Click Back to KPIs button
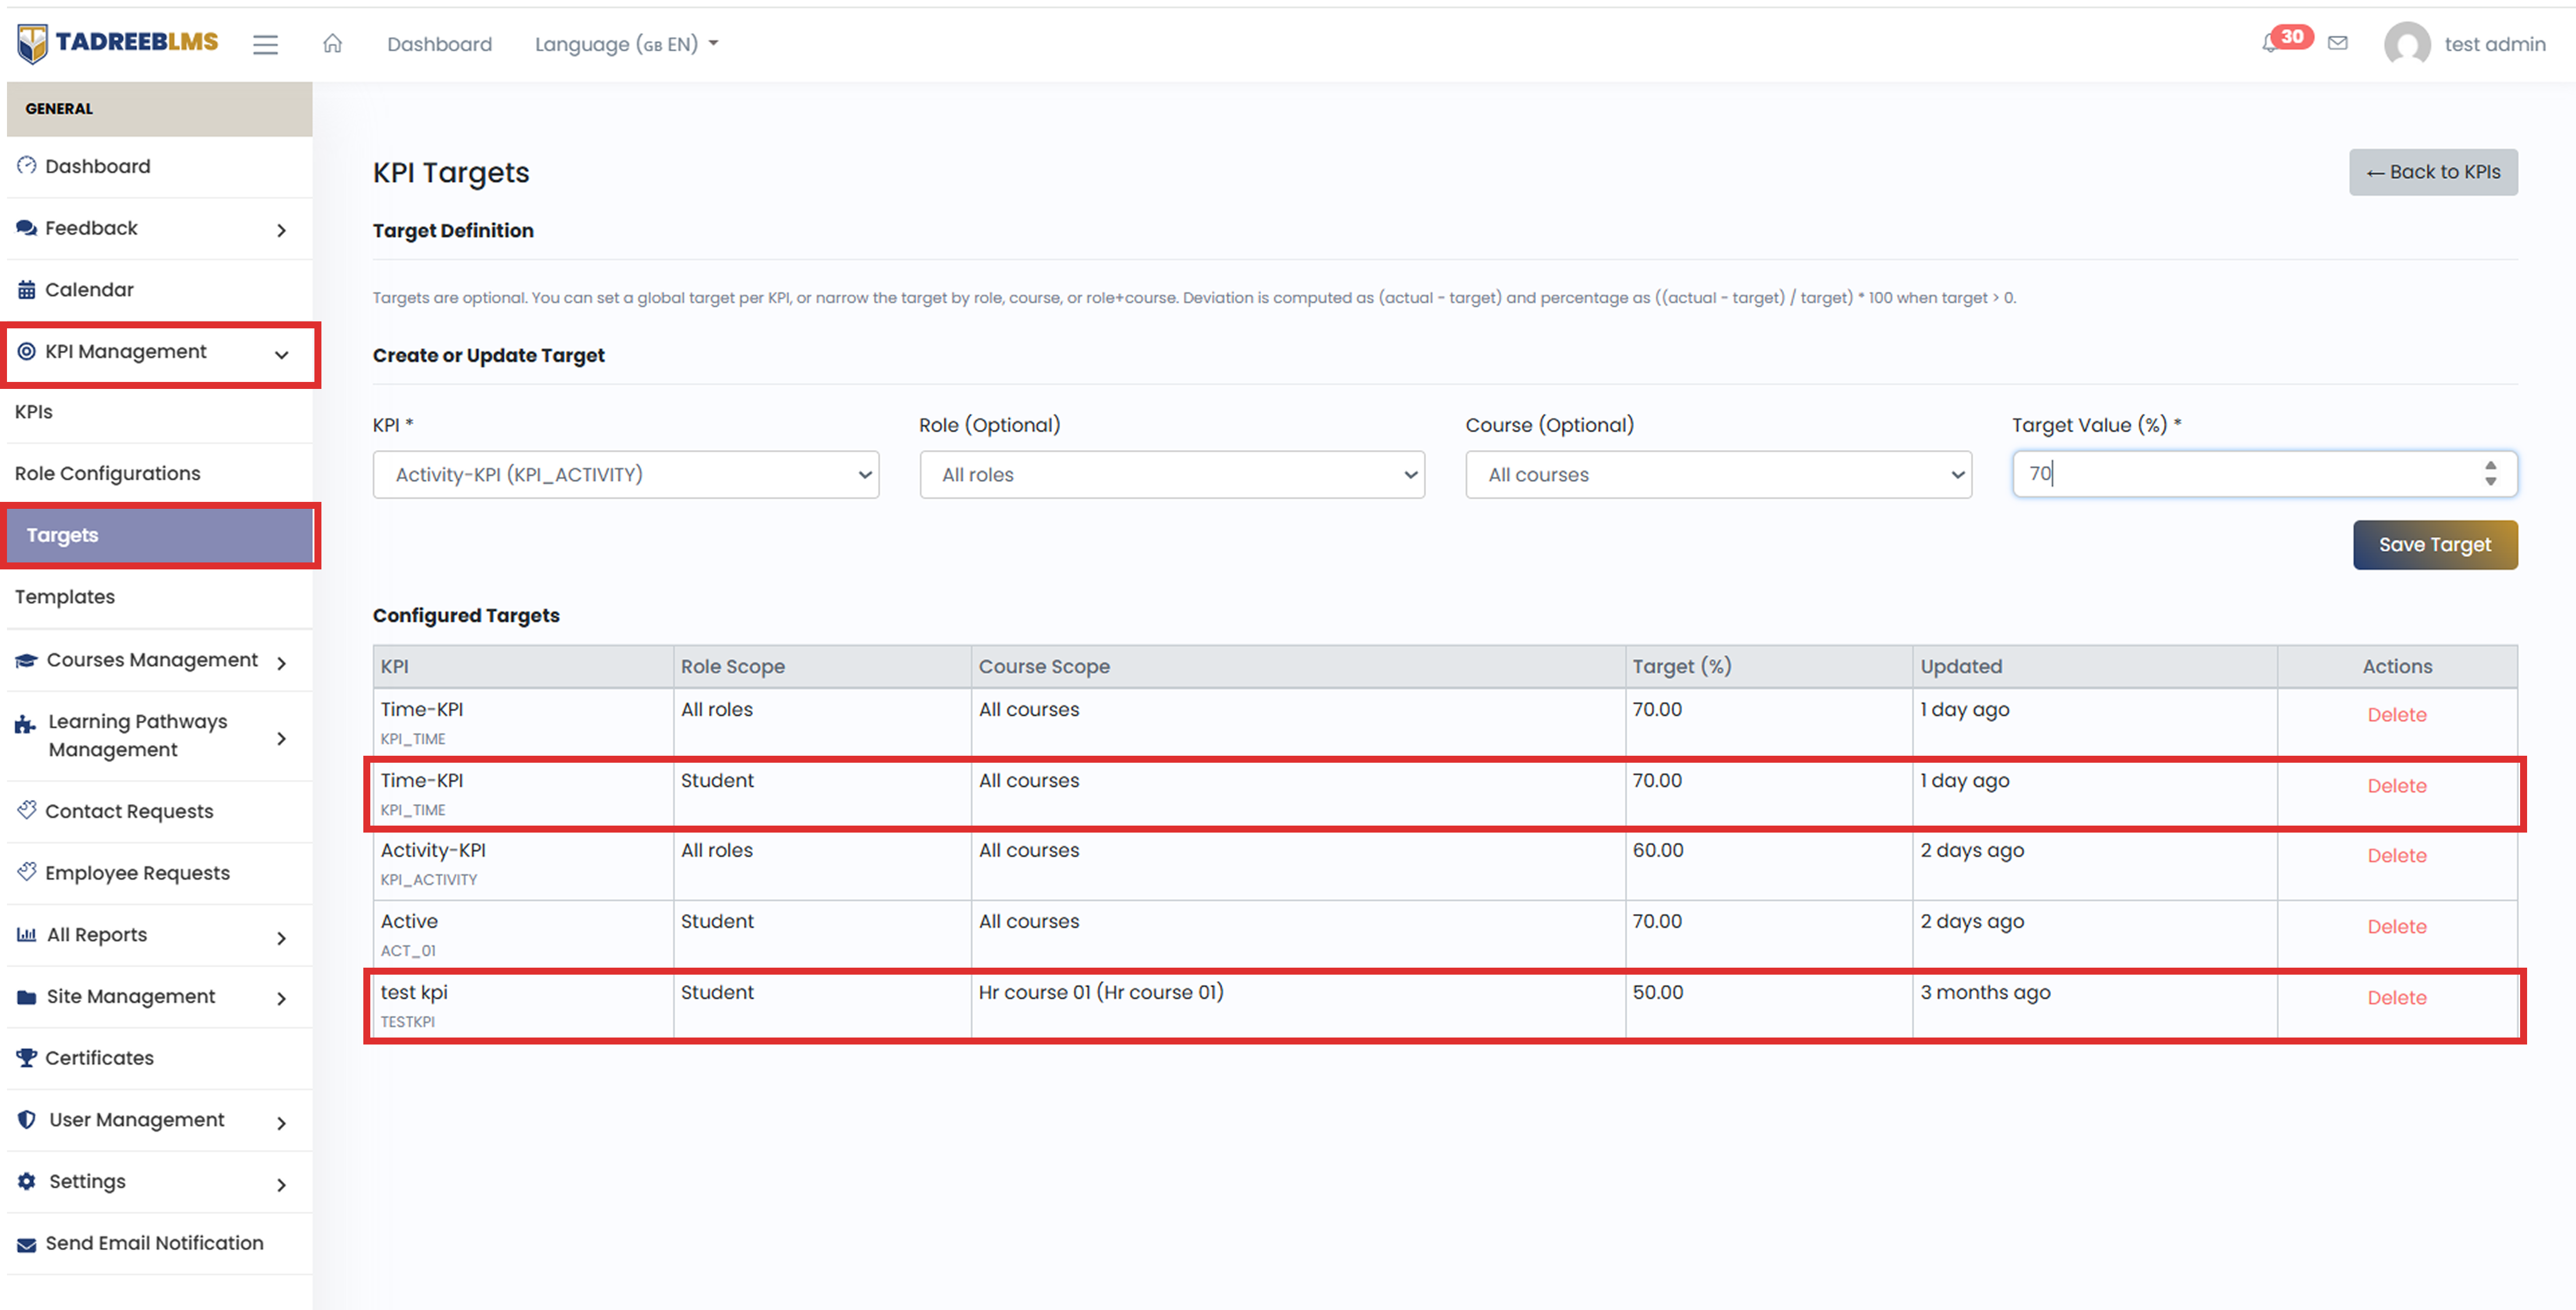 pyautogui.click(x=2433, y=172)
